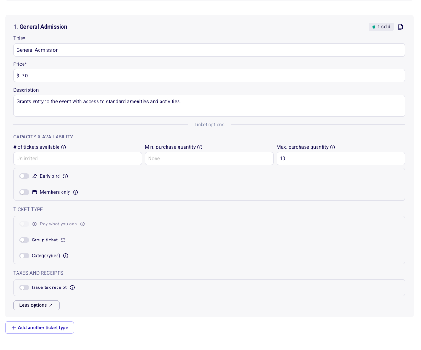The image size is (421, 350).
Task: Enable the Issue tax receipt toggle
Action: point(24,287)
